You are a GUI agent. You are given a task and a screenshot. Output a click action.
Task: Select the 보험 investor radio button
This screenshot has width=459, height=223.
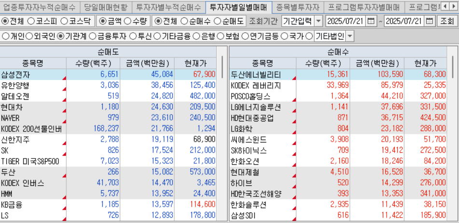[222, 36]
